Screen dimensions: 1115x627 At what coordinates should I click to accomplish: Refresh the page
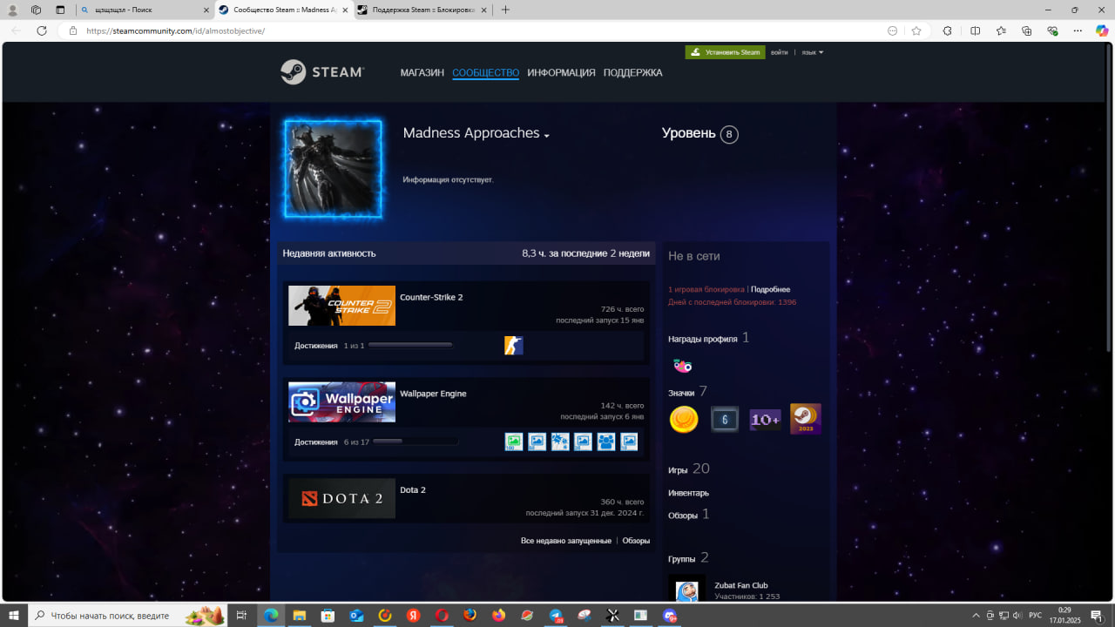tap(41, 30)
